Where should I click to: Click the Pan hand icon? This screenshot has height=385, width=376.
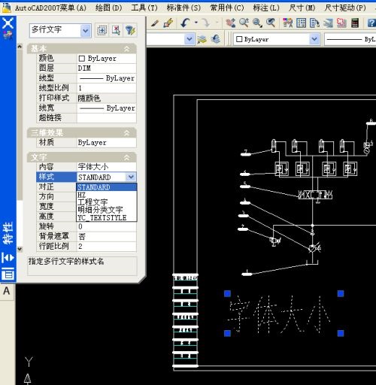point(230,23)
